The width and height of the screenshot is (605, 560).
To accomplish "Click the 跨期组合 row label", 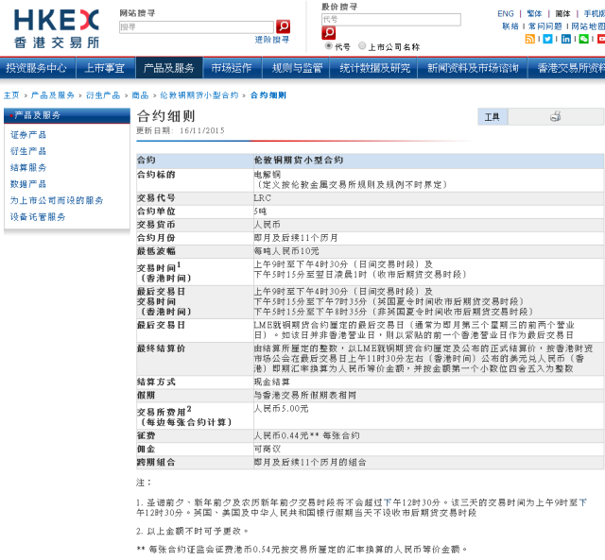I will 156,462.
